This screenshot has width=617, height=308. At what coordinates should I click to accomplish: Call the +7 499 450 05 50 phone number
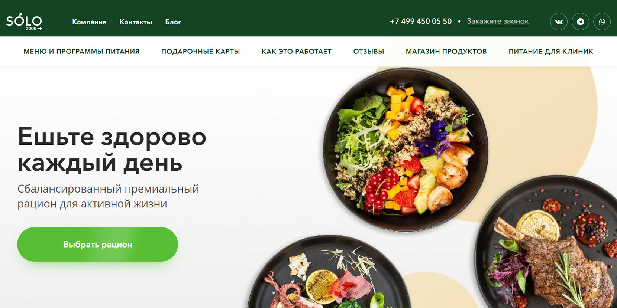click(421, 22)
